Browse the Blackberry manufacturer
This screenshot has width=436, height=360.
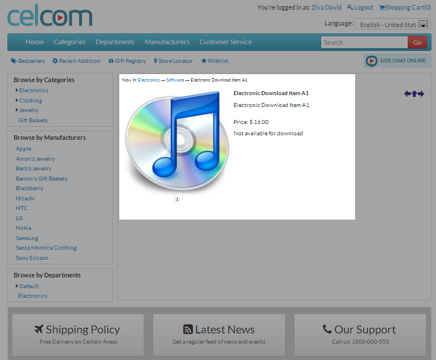coord(29,188)
